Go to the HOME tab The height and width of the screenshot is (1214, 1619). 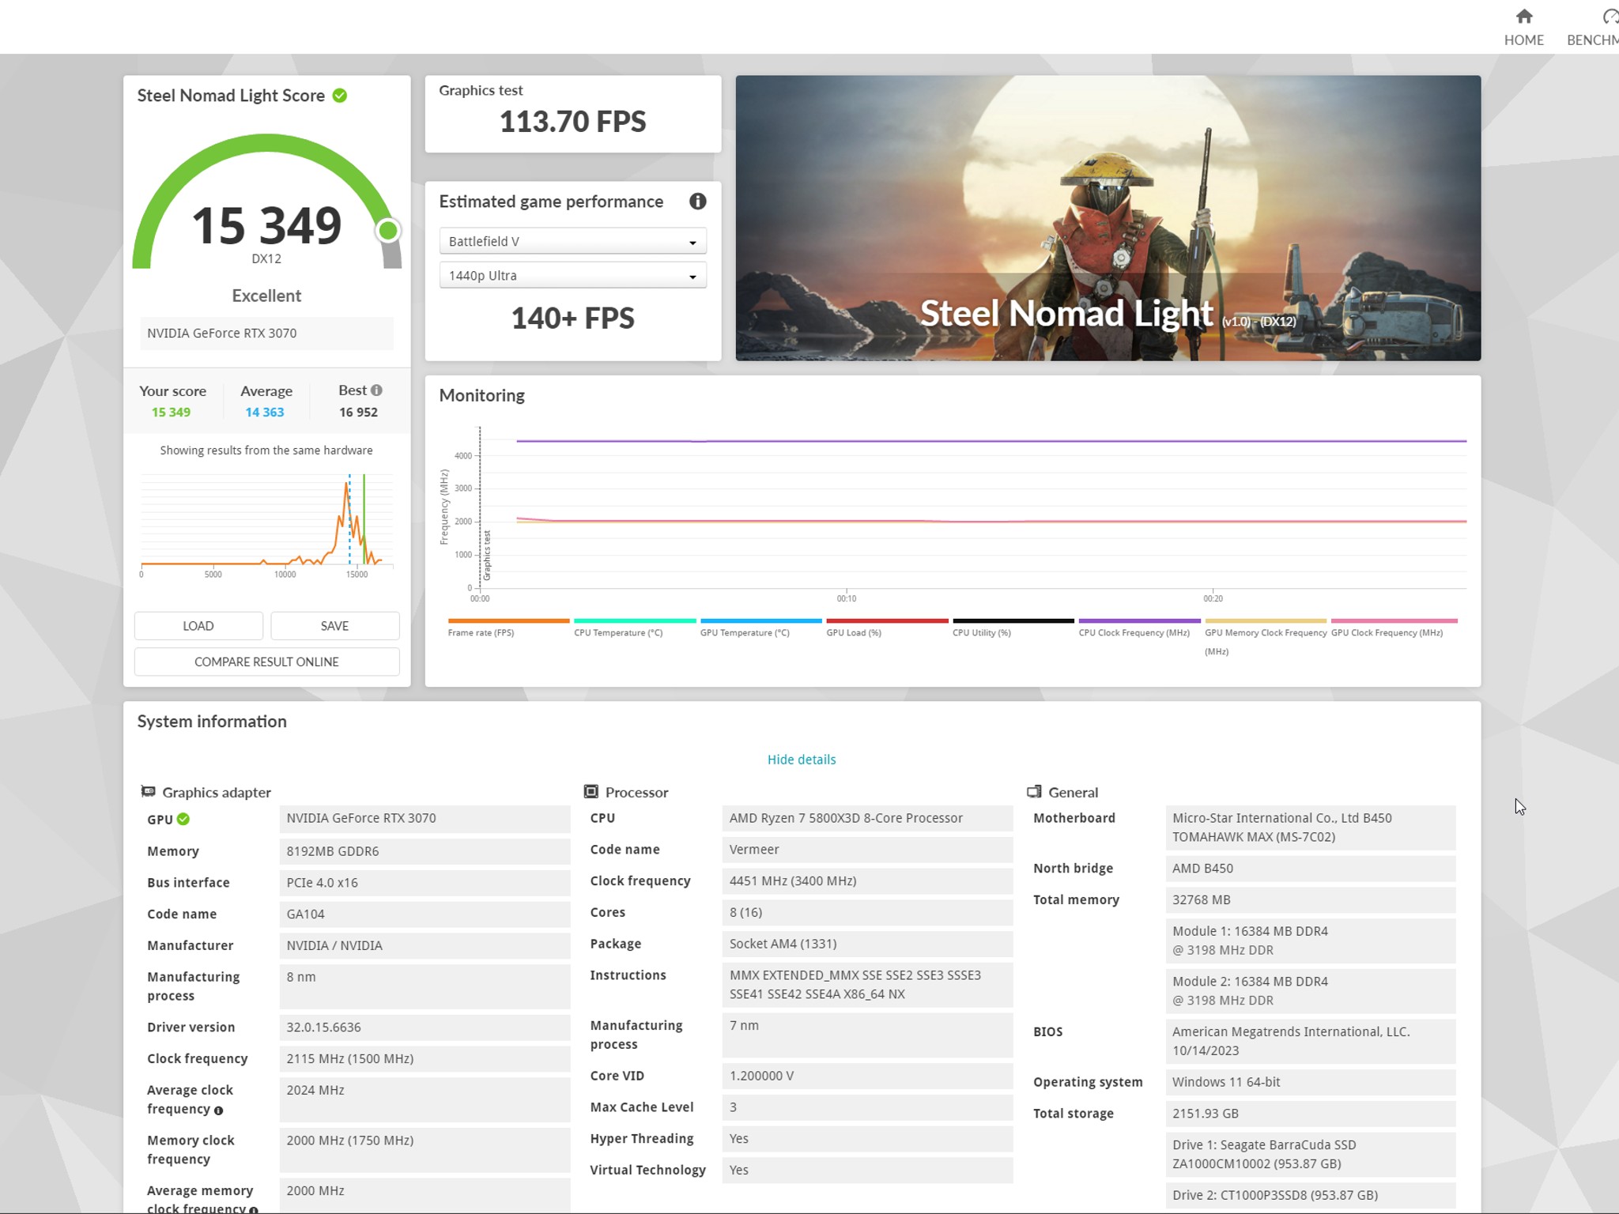point(1523,28)
